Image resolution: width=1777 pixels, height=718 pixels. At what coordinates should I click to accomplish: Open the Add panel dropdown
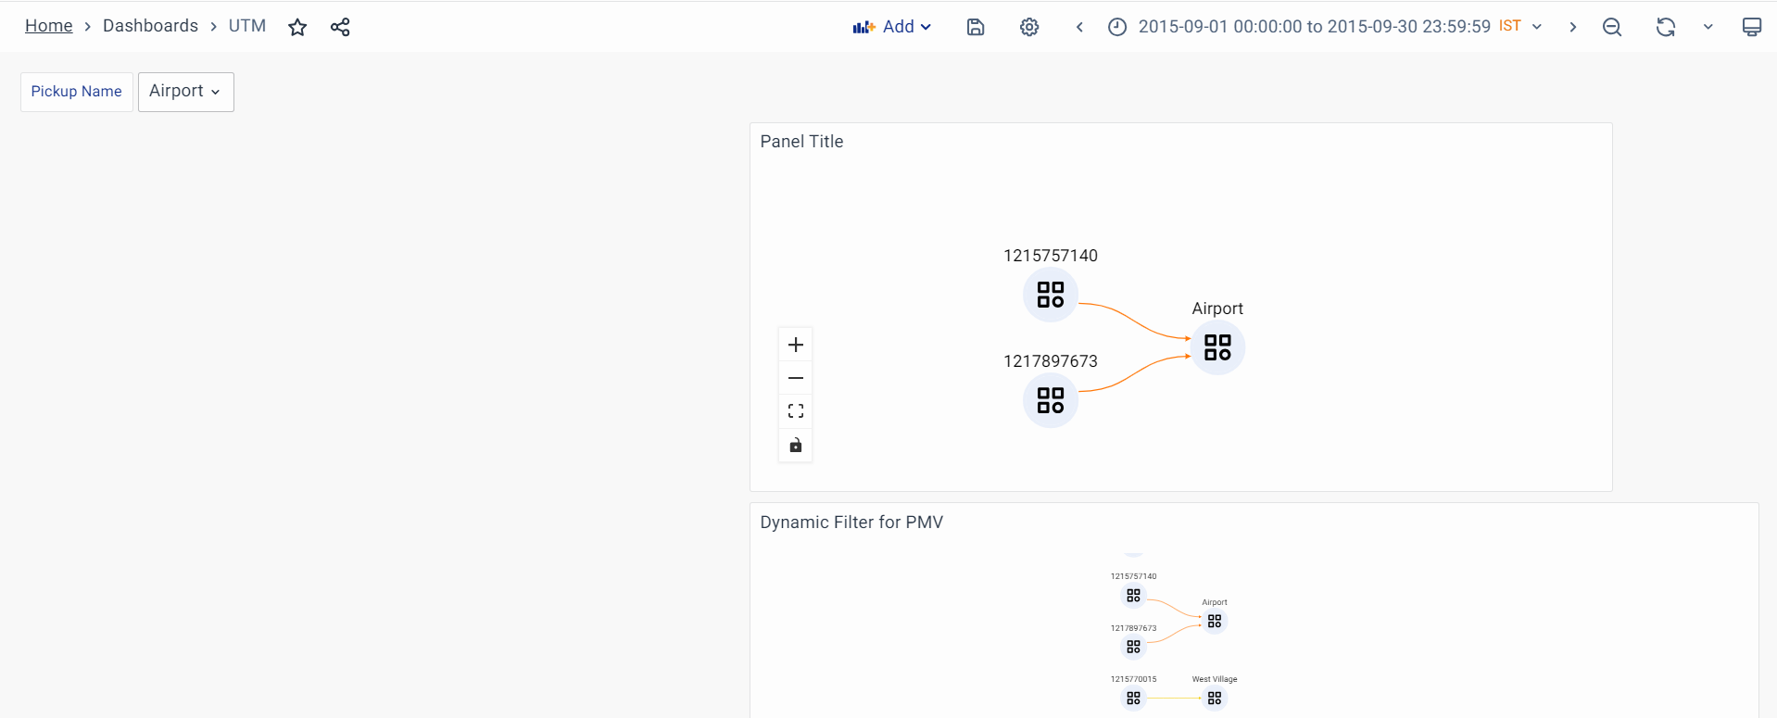tap(891, 28)
